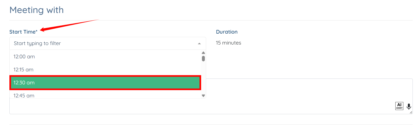The height and width of the screenshot is (125, 418).
Task: Click the time list scrollbar thumb
Action: (x=203, y=59)
